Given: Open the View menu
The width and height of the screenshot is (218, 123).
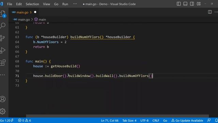Looking at the screenshot, I should point(46,4).
